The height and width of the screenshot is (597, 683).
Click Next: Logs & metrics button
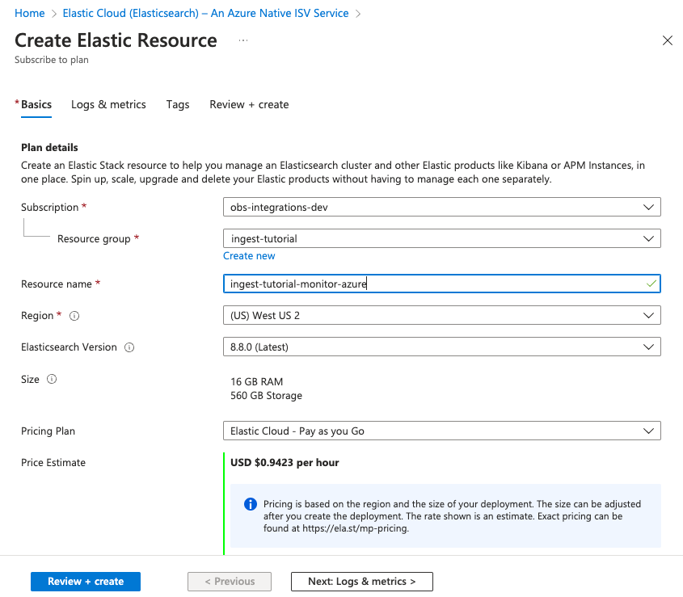361,581
